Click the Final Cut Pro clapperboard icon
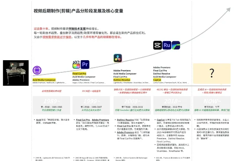The height and width of the screenshot is (161, 234). click(x=76, y=64)
